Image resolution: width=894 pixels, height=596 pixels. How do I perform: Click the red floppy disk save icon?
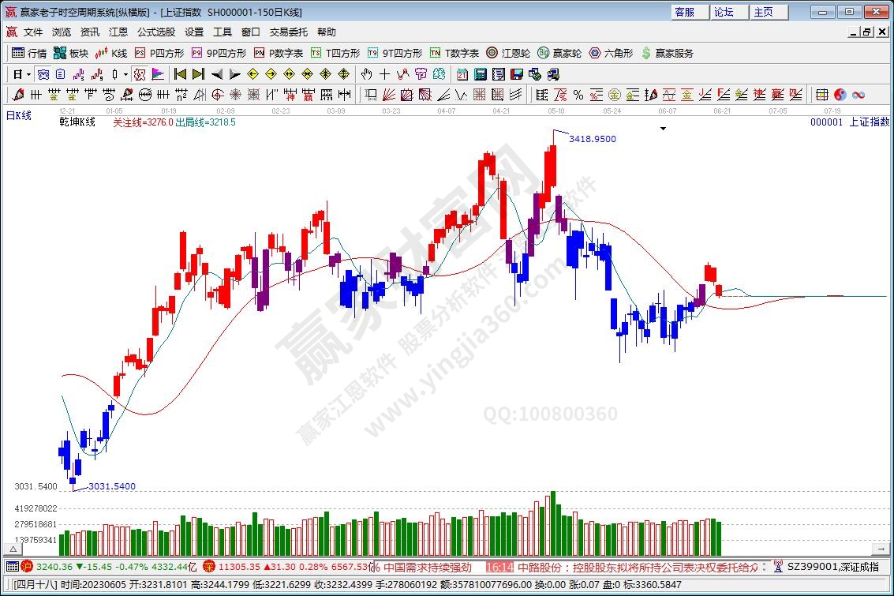517,74
